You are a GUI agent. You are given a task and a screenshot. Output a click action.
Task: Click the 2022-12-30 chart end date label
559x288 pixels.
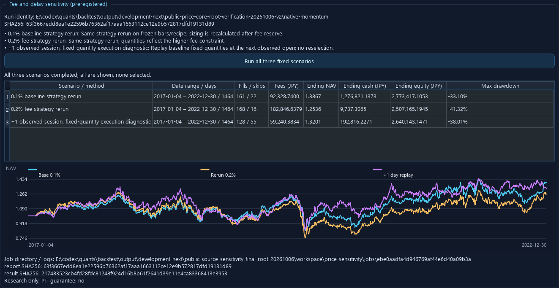[534, 245]
